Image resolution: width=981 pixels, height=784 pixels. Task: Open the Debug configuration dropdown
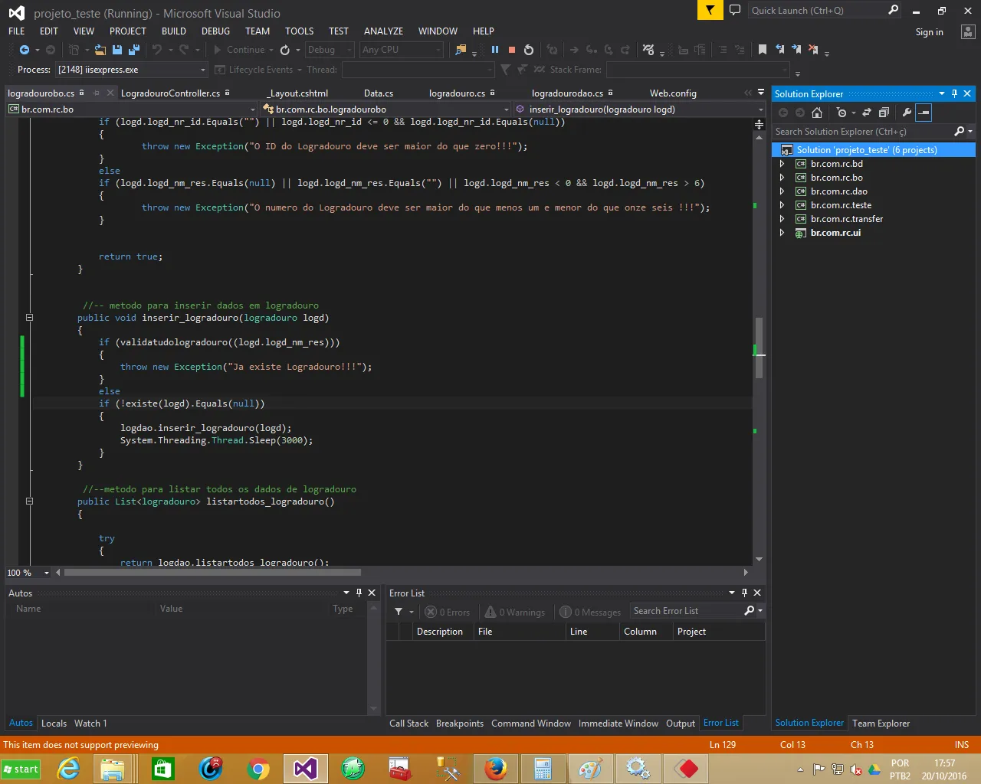point(330,50)
